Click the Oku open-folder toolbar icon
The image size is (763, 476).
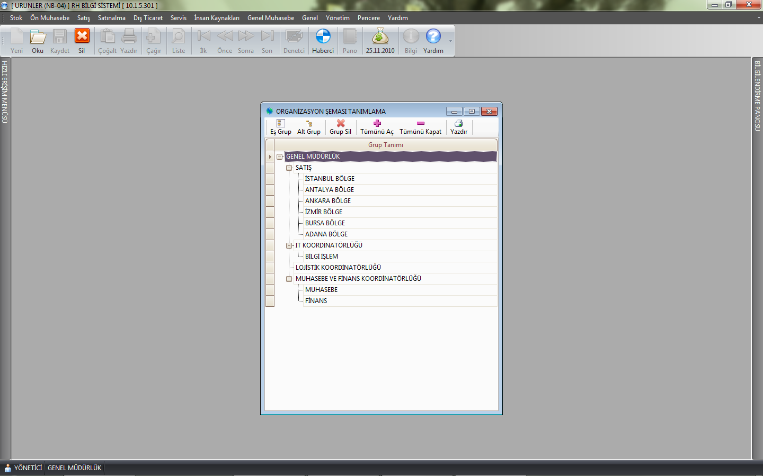click(38, 37)
